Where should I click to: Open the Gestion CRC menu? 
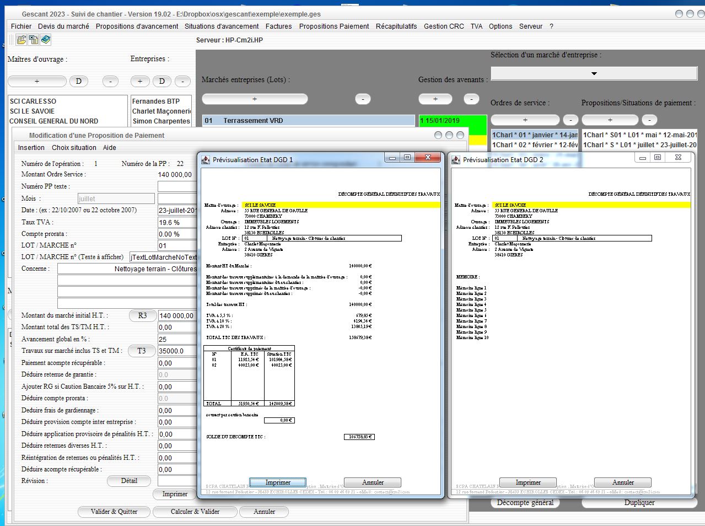[444, 26]
